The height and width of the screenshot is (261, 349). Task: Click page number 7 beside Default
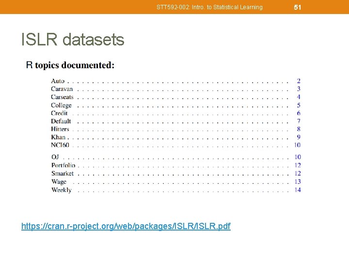[299, 121]
